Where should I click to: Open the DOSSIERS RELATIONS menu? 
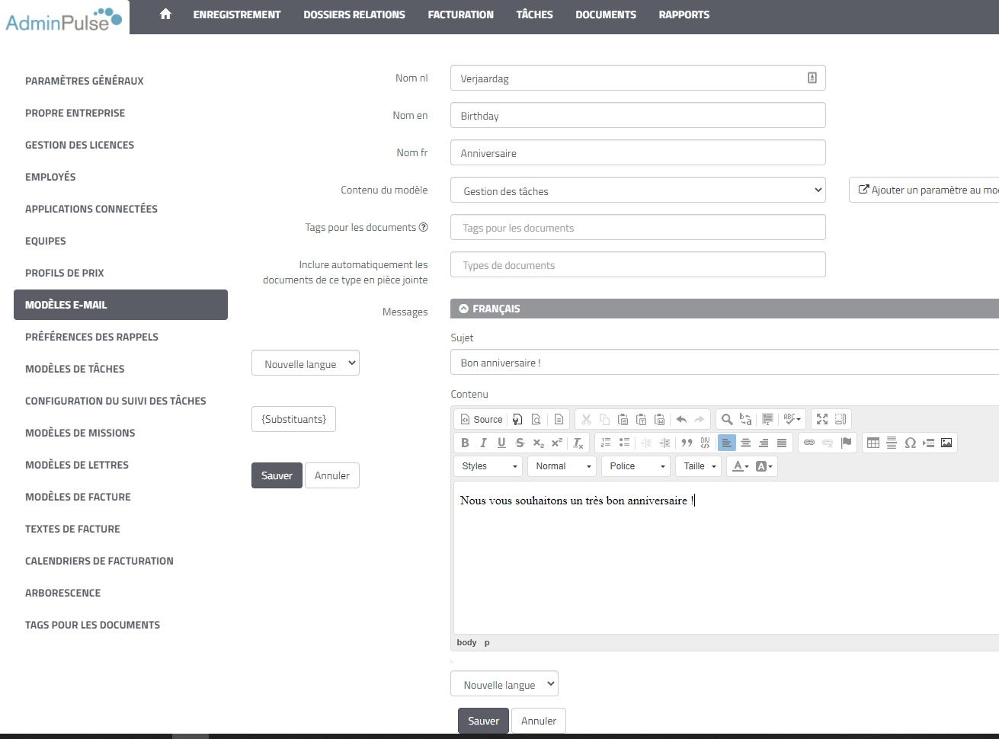(354, 14)
